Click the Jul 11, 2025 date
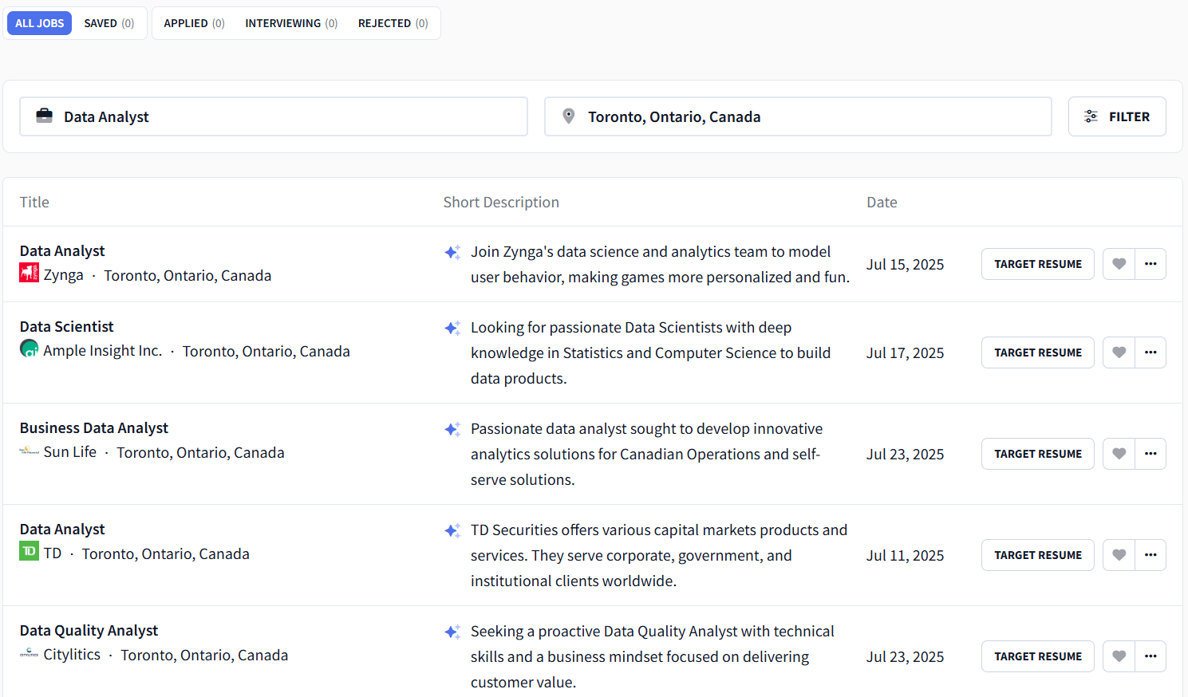The width and height of the screenshot is (1188, 697). click(905, 556)
